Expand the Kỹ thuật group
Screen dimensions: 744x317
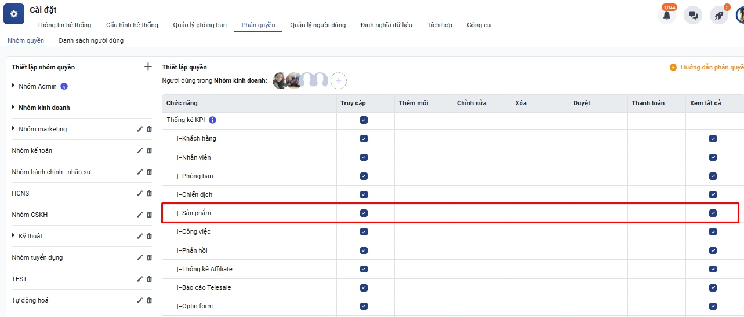[x=14, y=236]
